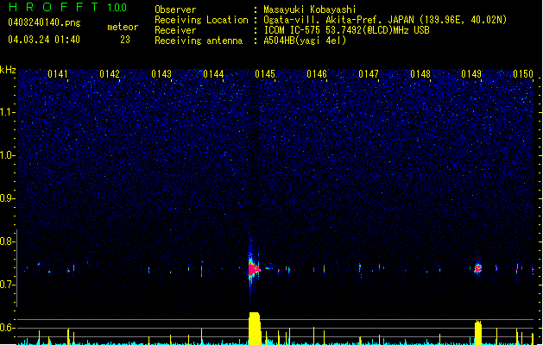Click the 1.1 kHz axis label
This screenshot has height=345, width=543.
pyautogui.click(x=7, y=112)
